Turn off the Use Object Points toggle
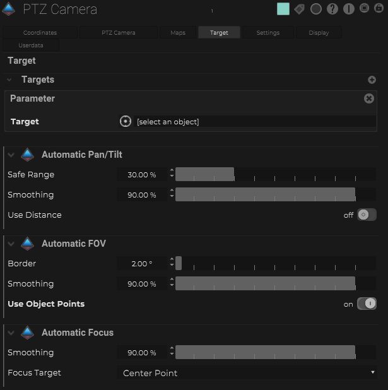The height and width of the screenshot is (390, 388). tap(366, 304)
